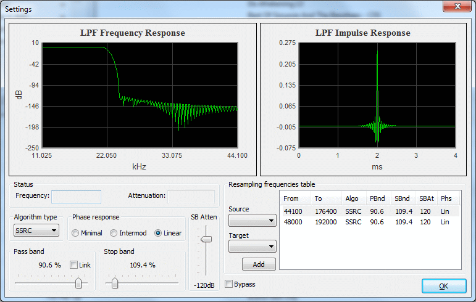Open the Algorithm type dropdown
Image resolution: width=476 pixels, height=302 pixels.
click(x=36, y=231)
